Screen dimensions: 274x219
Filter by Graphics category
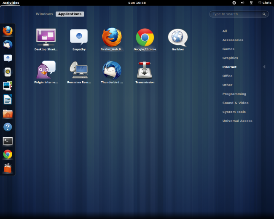[230, 58]
